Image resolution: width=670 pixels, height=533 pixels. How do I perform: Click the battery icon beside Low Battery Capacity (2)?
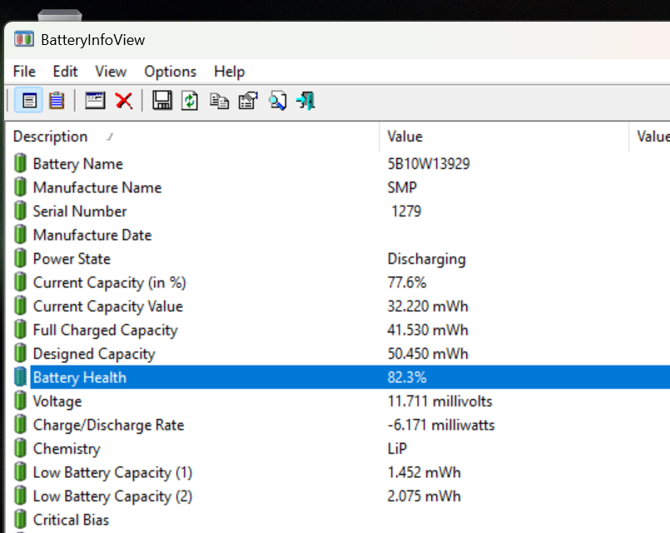click(x=20, y=496)
